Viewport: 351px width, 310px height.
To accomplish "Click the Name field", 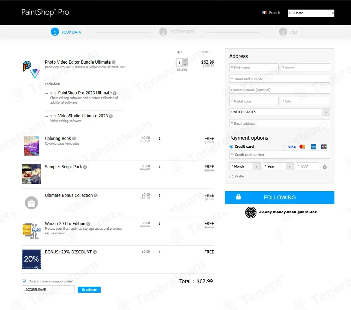I will pyautogui.click(x=305, y=68).
